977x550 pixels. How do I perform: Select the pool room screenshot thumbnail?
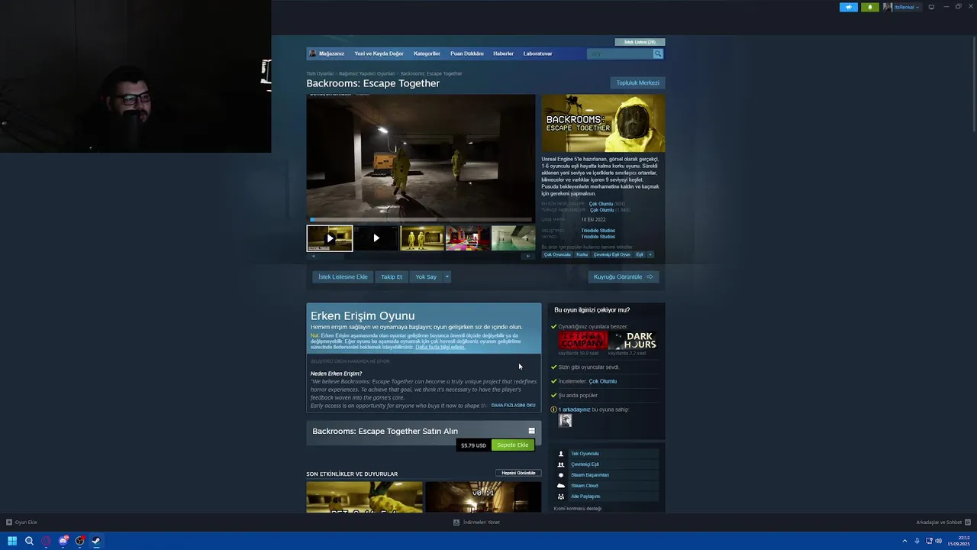pos(513,238)
